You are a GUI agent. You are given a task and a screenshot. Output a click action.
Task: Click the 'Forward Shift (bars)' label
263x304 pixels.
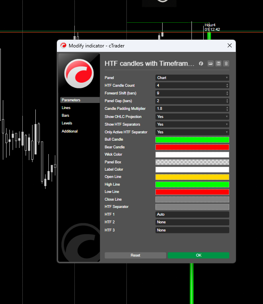click(x=120, y=93)
